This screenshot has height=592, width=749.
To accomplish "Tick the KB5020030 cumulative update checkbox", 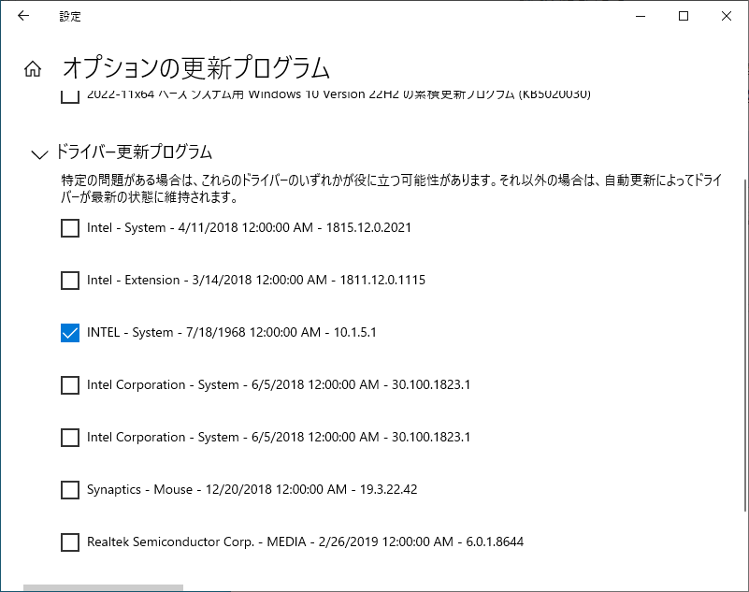I will click(70, 96).
